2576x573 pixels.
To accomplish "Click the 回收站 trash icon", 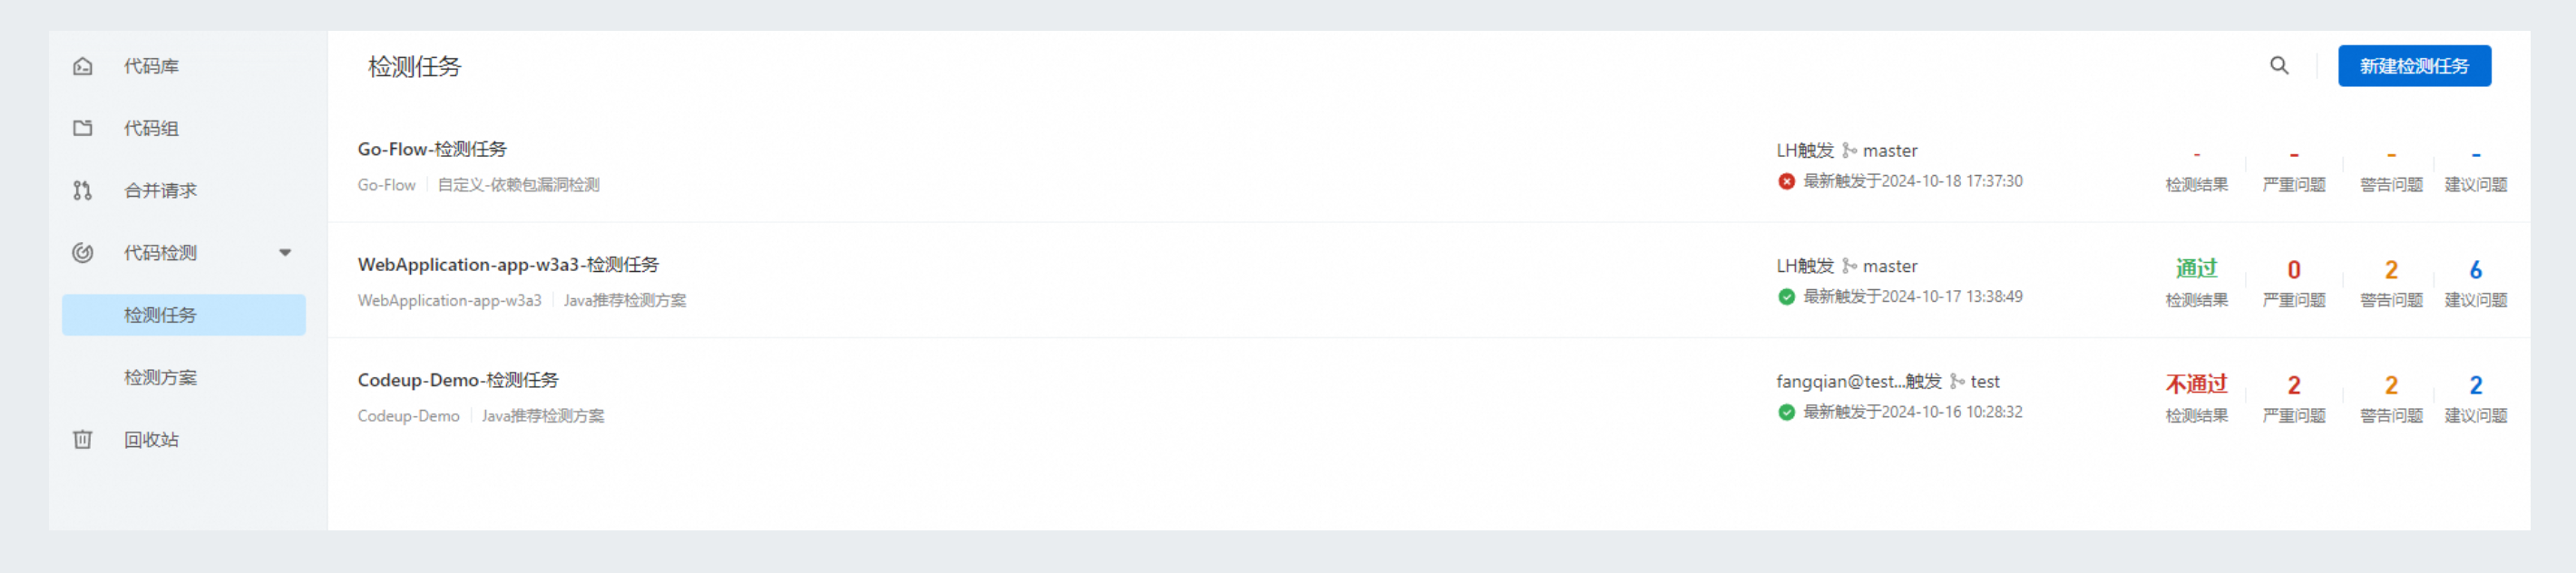I will click(x=83, y=440).
